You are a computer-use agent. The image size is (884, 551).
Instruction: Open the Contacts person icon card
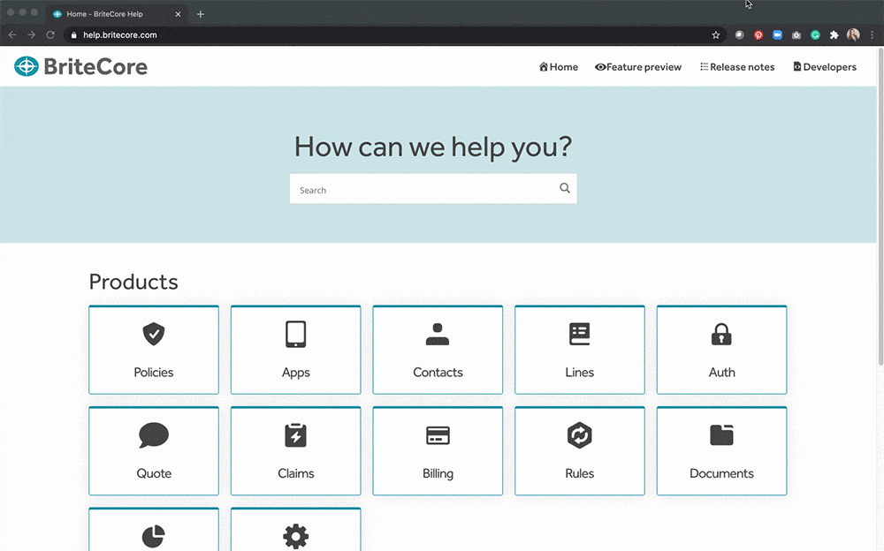(438, 350)
